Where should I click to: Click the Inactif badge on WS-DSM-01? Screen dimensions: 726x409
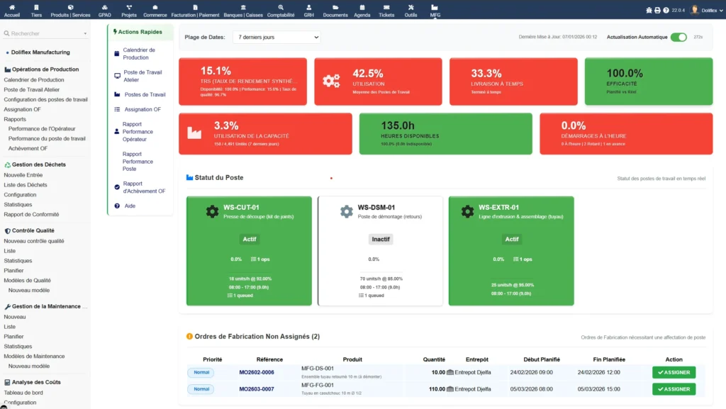(381, 239)
